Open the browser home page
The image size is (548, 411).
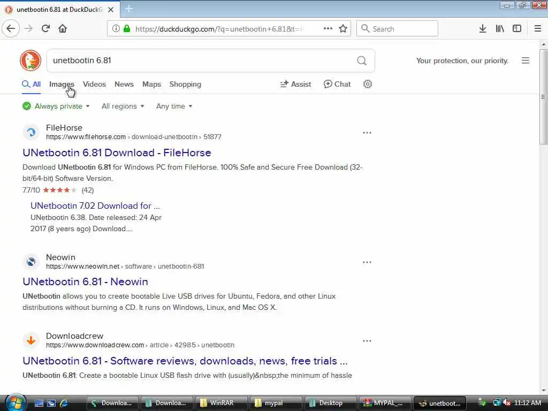[63, 29]
